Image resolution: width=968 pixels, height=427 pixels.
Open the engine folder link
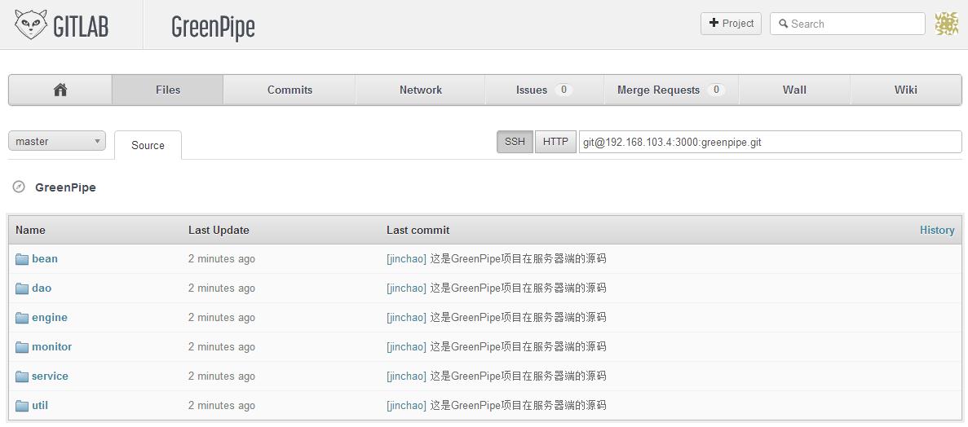(x=50, y=318)
